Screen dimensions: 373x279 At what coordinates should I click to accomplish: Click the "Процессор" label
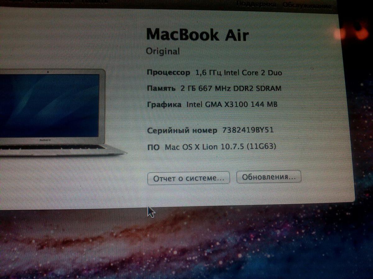pos(168,73)
